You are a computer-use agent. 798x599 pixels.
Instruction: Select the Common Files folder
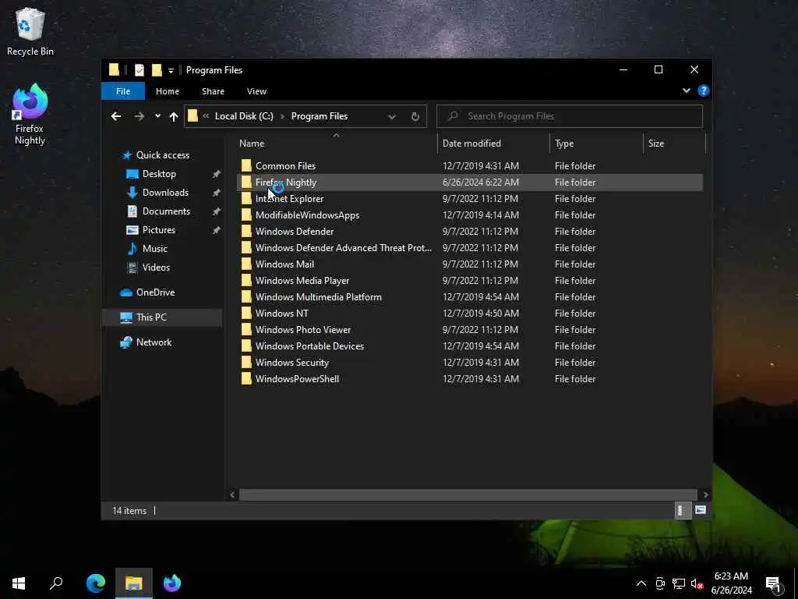(x=285, y=166)
